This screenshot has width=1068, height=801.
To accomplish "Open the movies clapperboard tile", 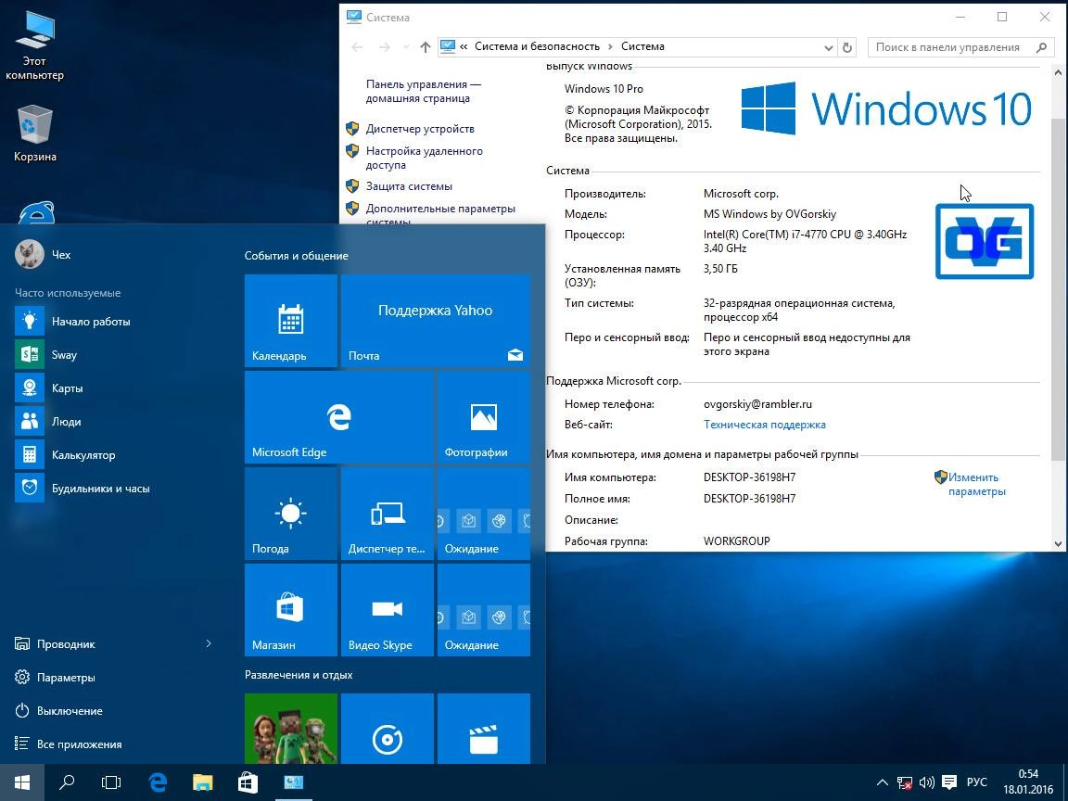I will pyautogui.click(x=484, y=728).
